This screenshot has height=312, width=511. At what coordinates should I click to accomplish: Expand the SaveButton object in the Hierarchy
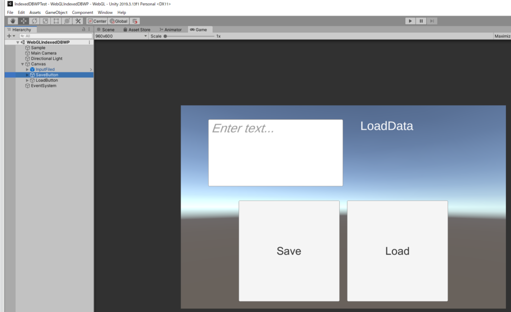tap(27, 74)
